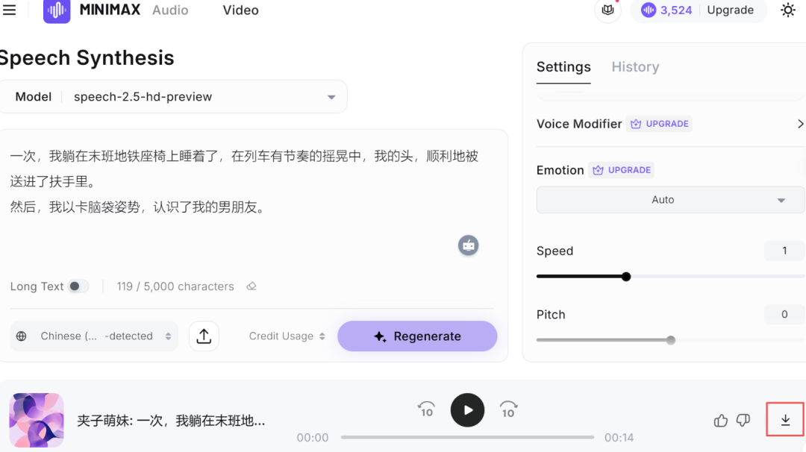Open the upload file icon
Image resolution: width=806 pixels, height=452 pixels.
point(204,336)
